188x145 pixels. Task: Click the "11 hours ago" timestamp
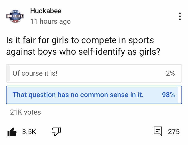tap(50, 21)
